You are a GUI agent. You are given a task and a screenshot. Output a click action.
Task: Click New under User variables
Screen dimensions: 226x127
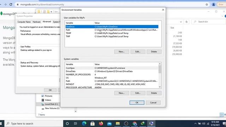click(121, 52)
